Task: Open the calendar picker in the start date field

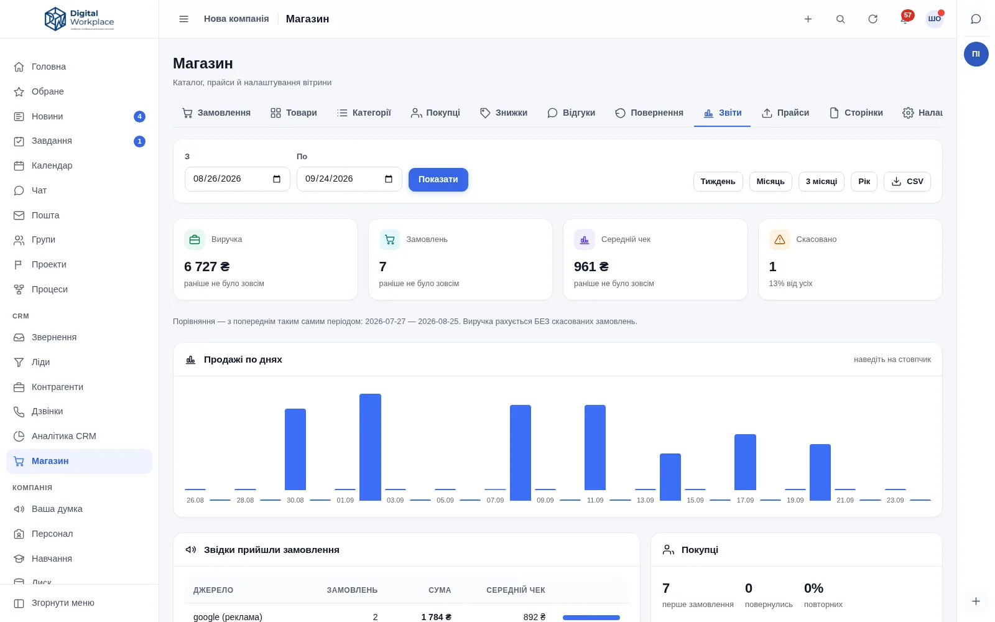Action: pos(277,179)
